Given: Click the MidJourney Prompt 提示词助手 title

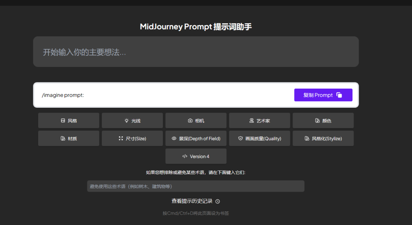Looking at the screenshot, I should [196, 27].
